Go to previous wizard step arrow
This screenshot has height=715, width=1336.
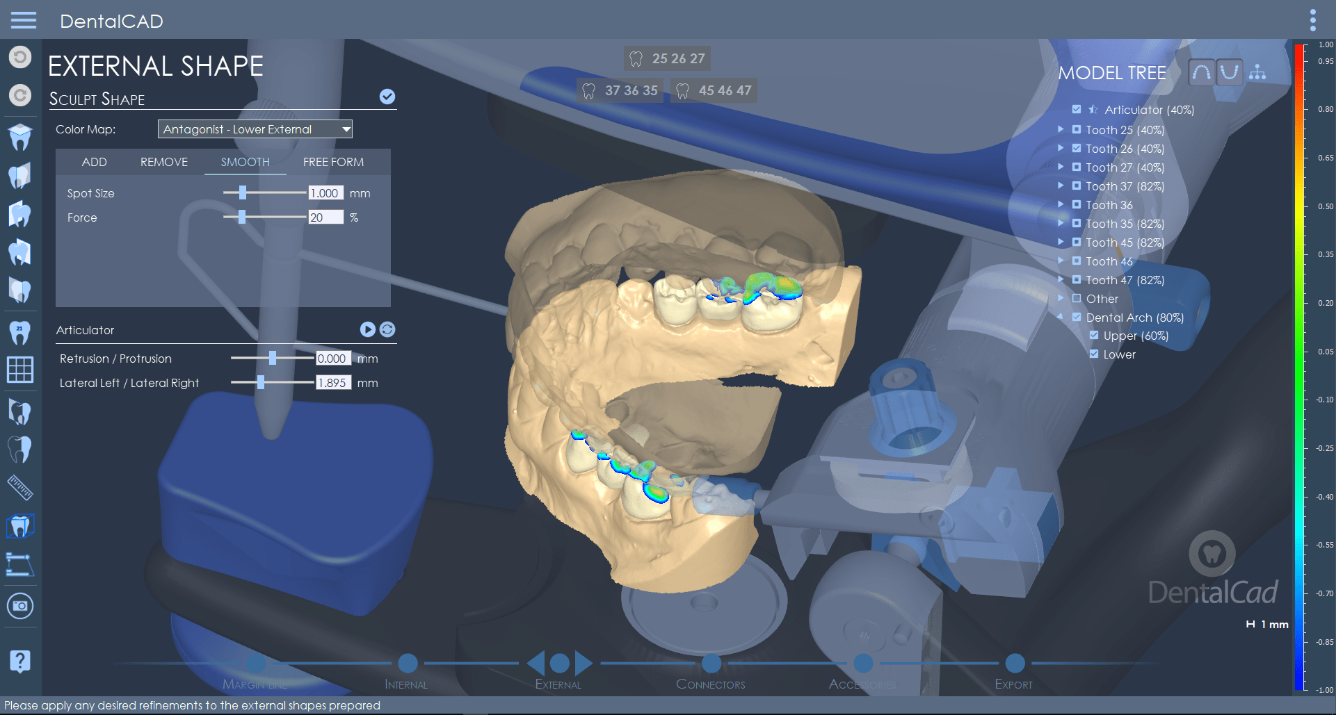536,663
